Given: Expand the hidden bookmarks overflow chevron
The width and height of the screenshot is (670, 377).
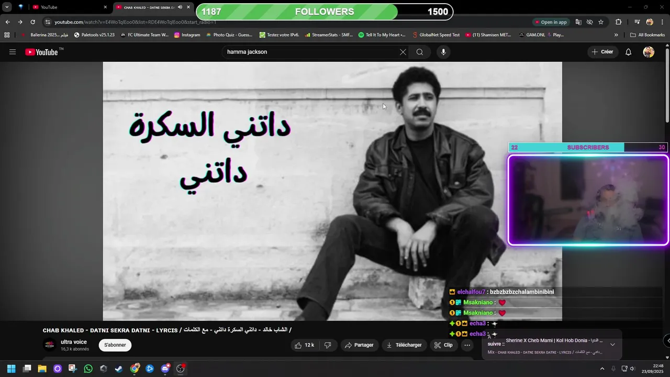Looking at the screenshot, I should (x=616, y=35).
